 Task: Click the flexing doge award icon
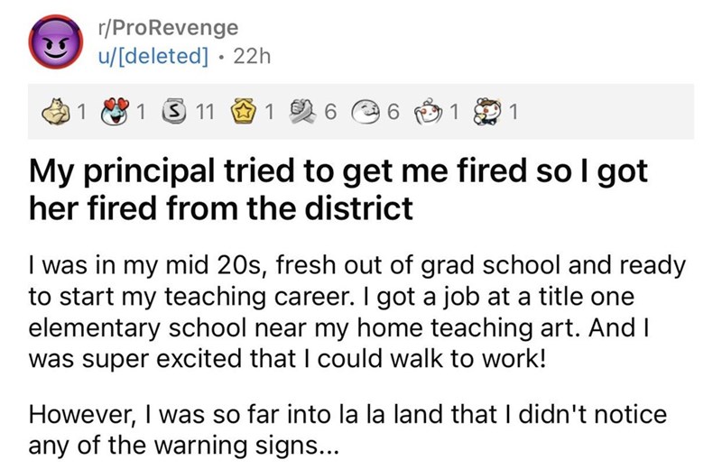pyautogui.click(x=56, y=113)
